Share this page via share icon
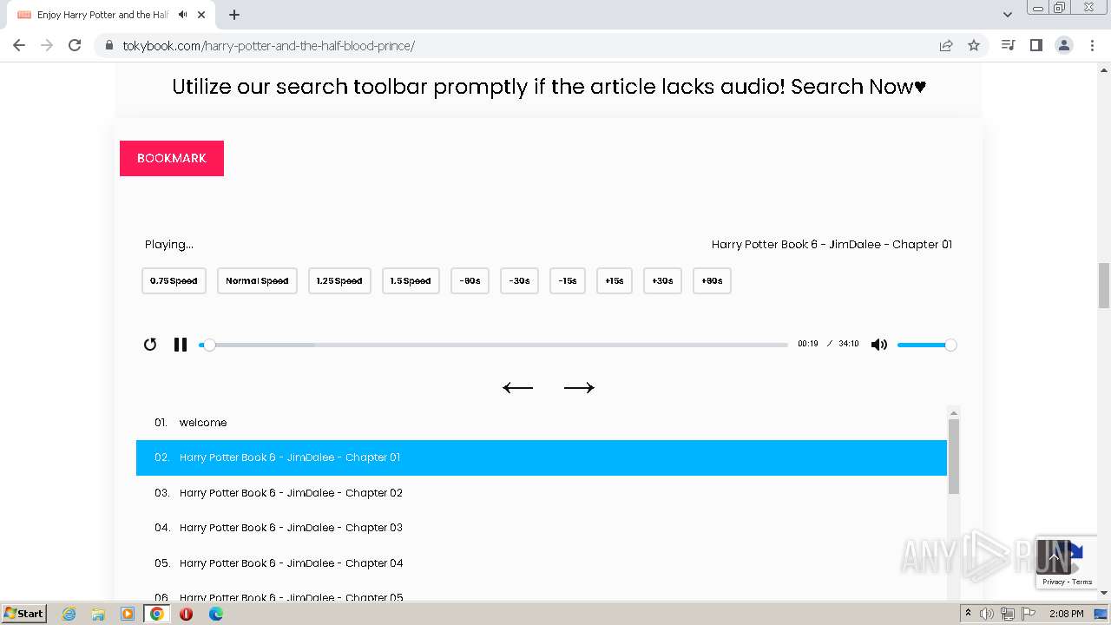Screen dimensions: 1111x625 (946, 45)
